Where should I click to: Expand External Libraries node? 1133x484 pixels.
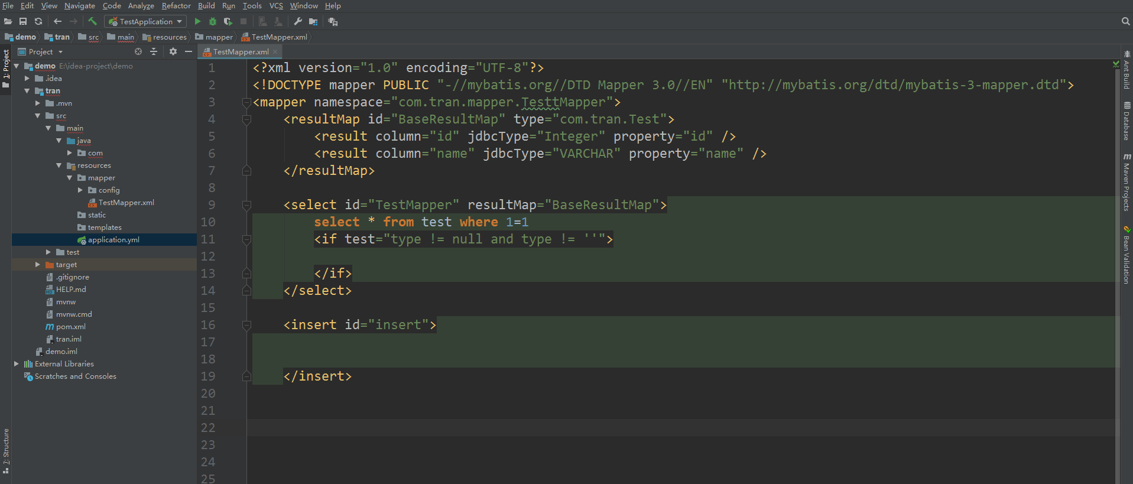click(x=17, y=363)
